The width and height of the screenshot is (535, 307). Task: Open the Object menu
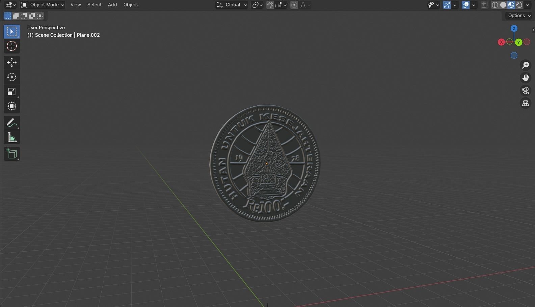(131, 5)
